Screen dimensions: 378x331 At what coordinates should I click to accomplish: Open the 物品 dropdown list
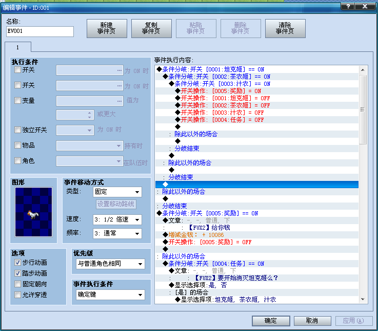point(90,145)
